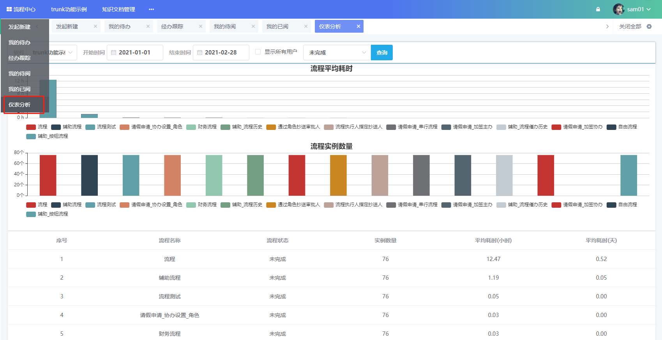The width and height of the screenshot is (662, 340).
Task: Click the lock icon in header
Action: coord(598,9)
